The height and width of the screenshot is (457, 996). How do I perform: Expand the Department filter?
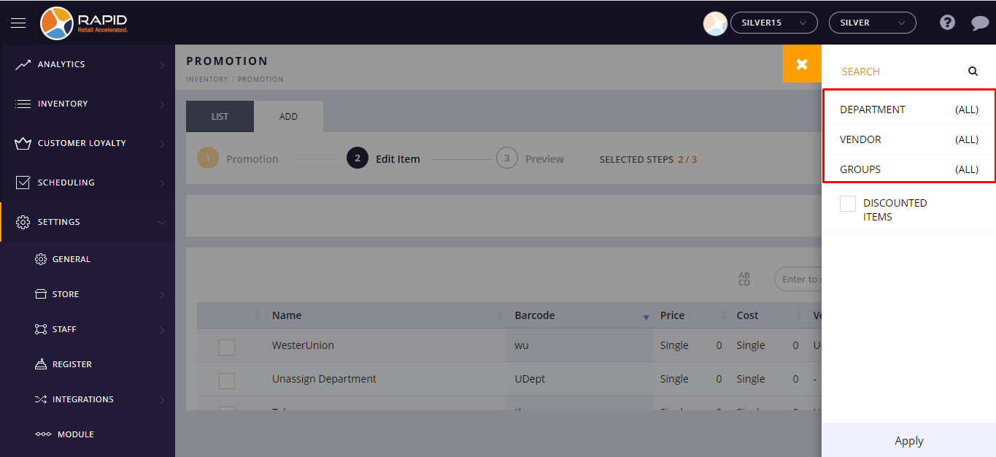click(908, 110)
